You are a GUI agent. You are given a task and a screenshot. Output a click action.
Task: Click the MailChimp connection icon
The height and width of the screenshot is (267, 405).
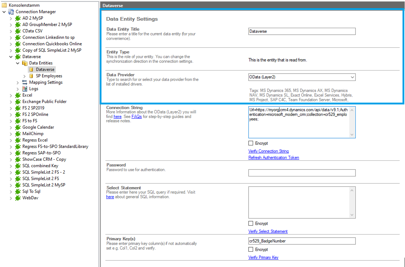18,134
